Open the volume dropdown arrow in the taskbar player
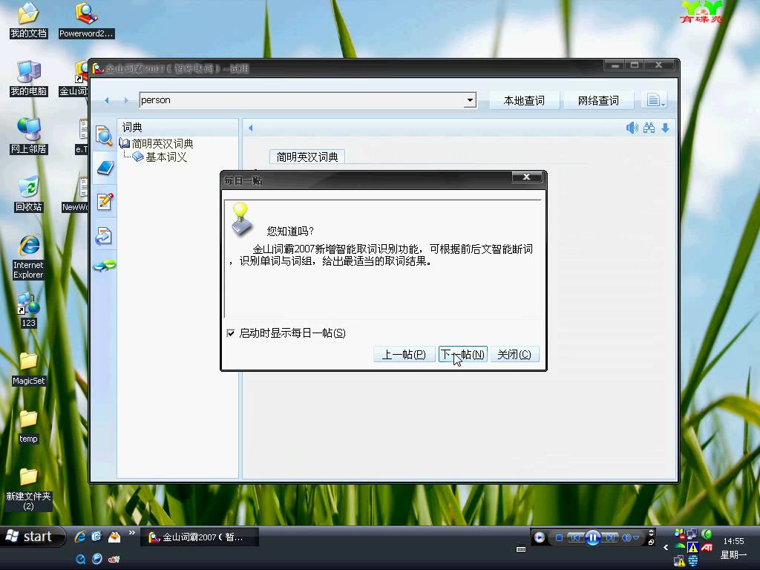This screenshot has width=760, height=570. pos(636,537)
